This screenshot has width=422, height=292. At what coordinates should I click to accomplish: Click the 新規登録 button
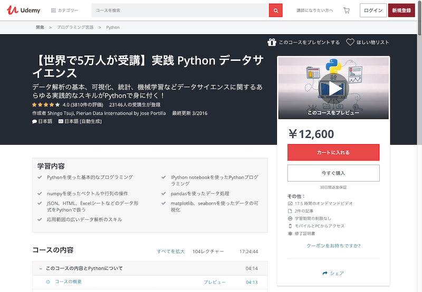(401, 10)
